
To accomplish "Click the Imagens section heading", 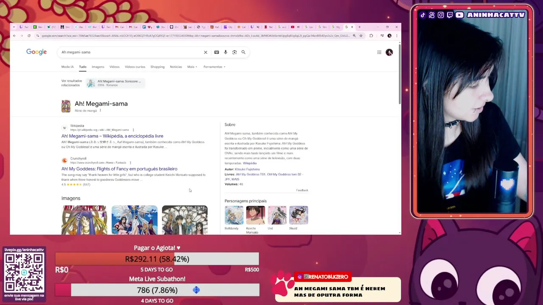I will (71, 198).
